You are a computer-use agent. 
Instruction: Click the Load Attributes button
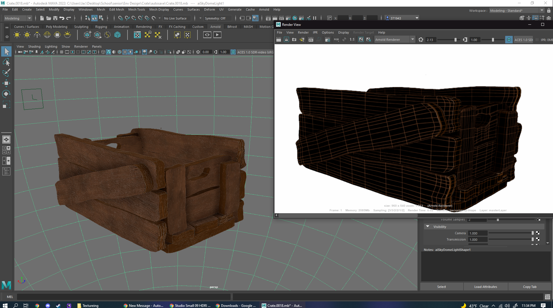[486, 286]
